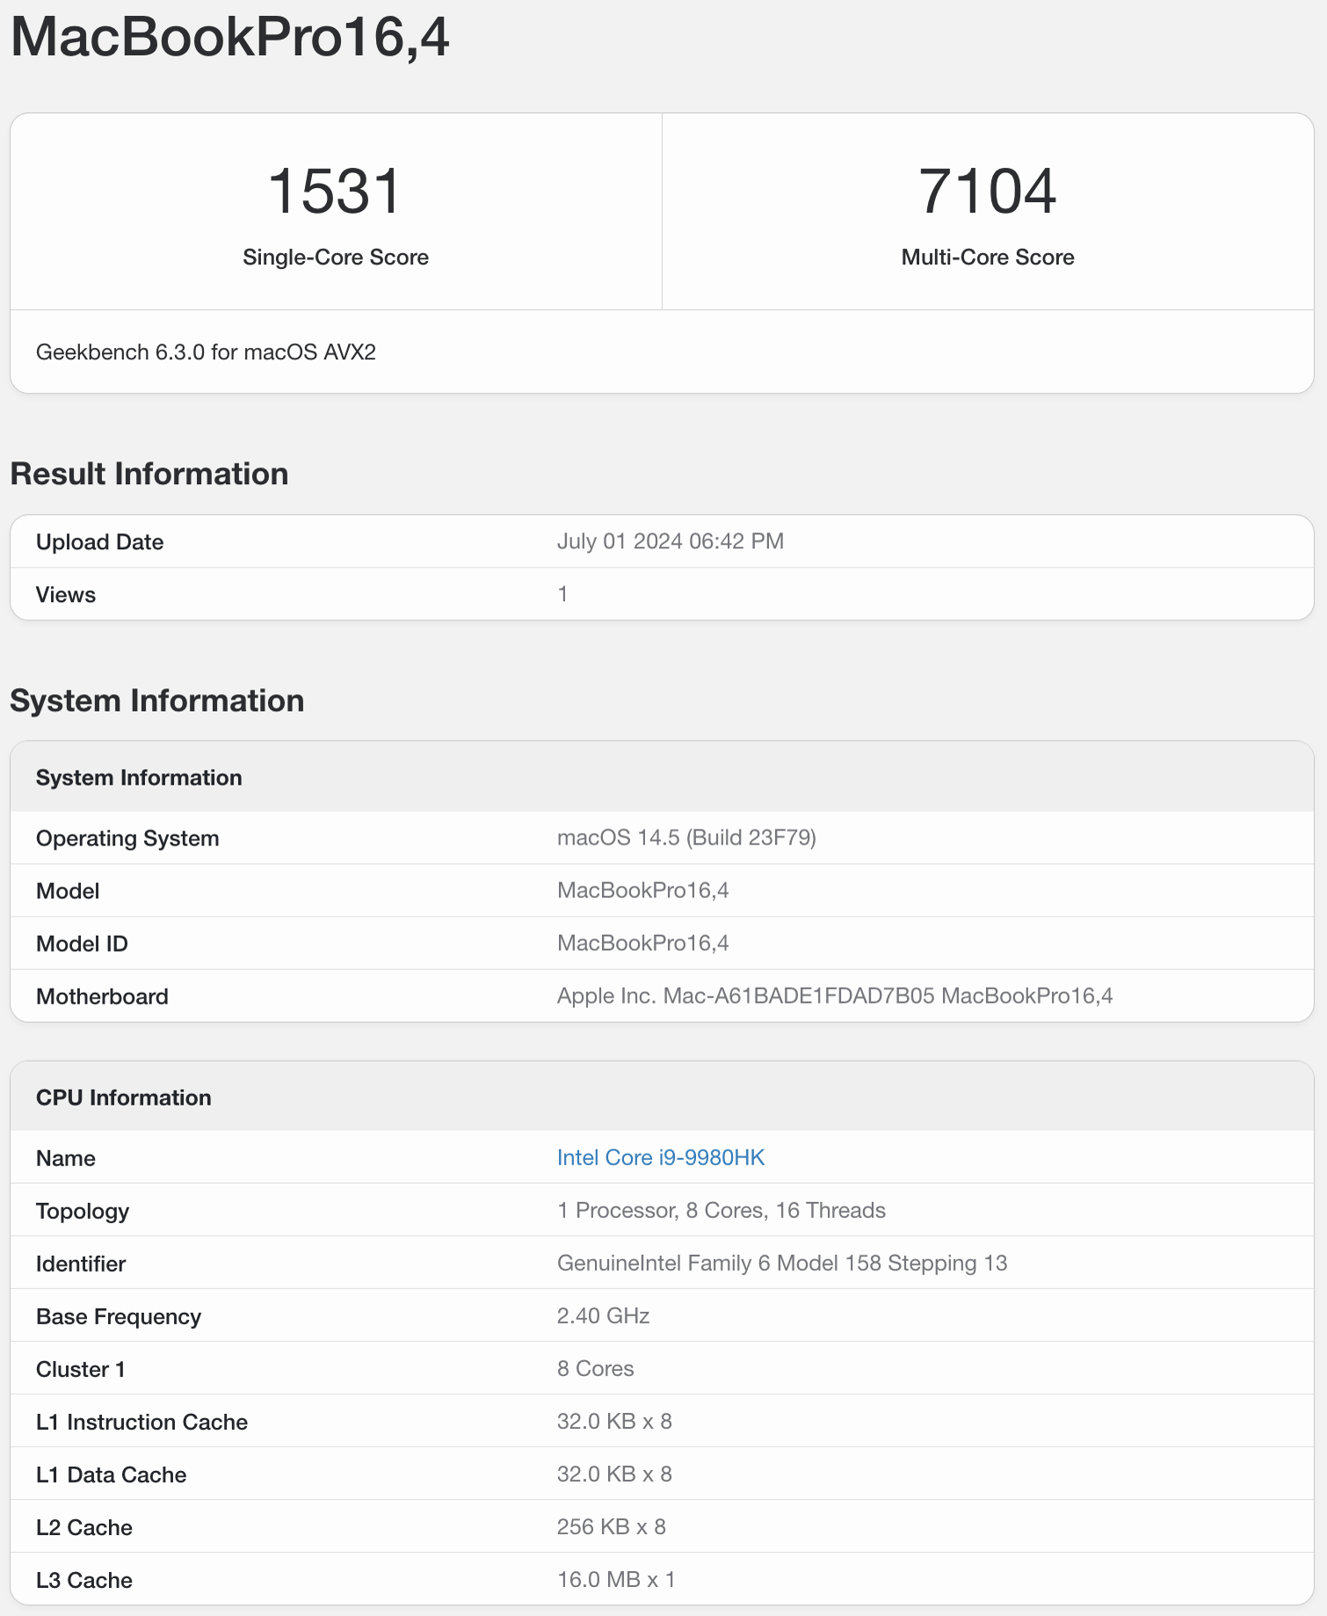Viewport: 1327px width, 1616px height.
Task: Select the July 01 2024 06:42 PM value
Action: click(x=671, y=541)
